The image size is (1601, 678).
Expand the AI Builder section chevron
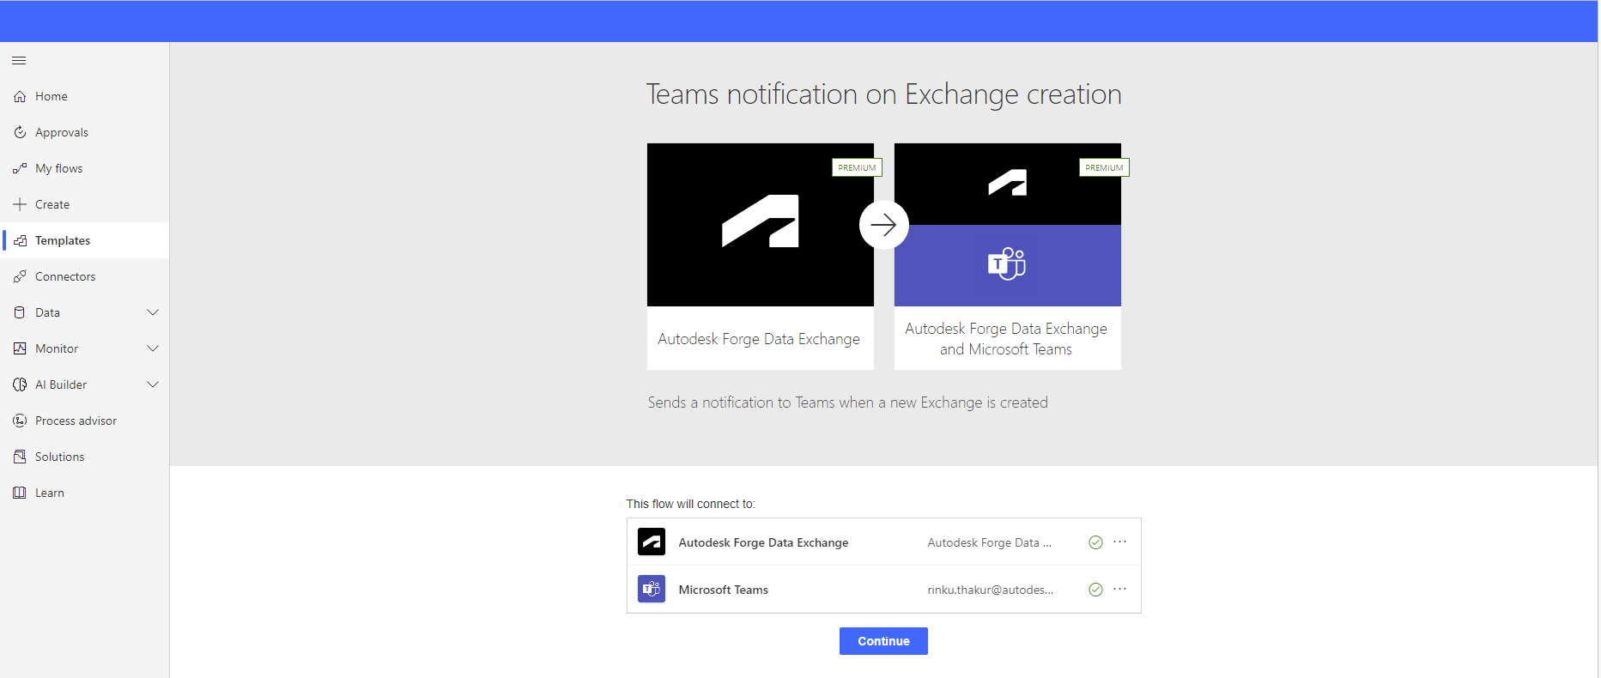(x=153, y=384)
